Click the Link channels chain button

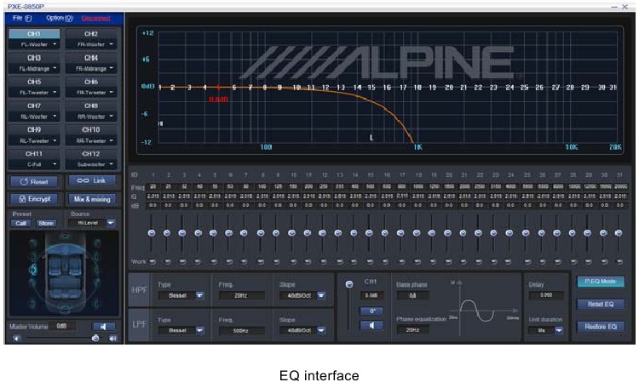coord(92,180)
